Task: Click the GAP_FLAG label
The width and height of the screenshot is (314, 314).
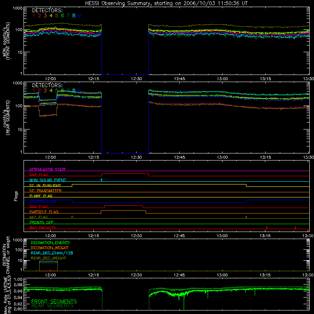Action: point(38,175)
